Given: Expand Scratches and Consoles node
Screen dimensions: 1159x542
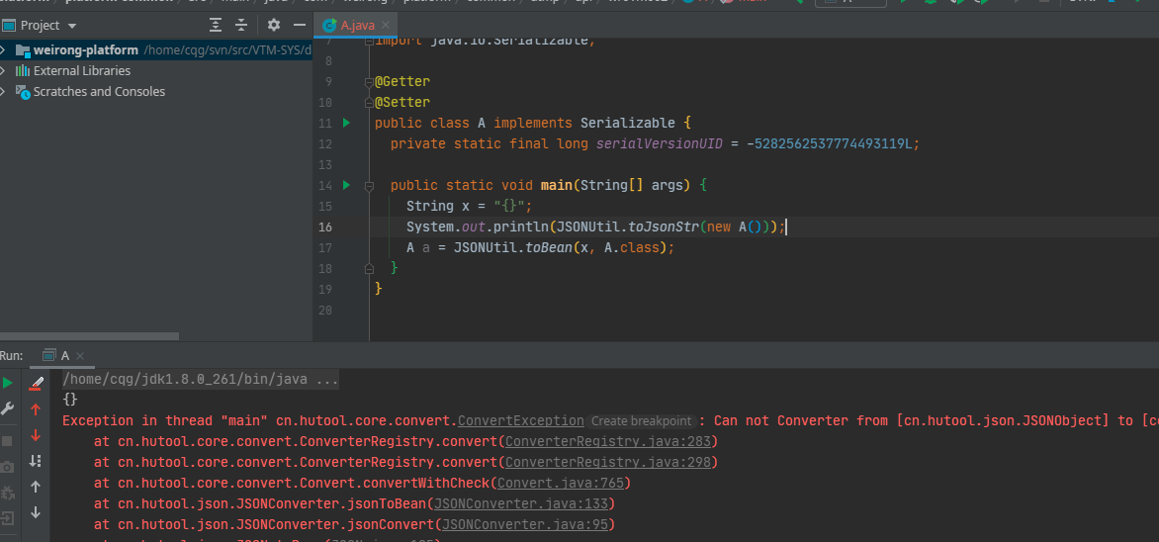Looking at the screenshot, I should point(4,92).
